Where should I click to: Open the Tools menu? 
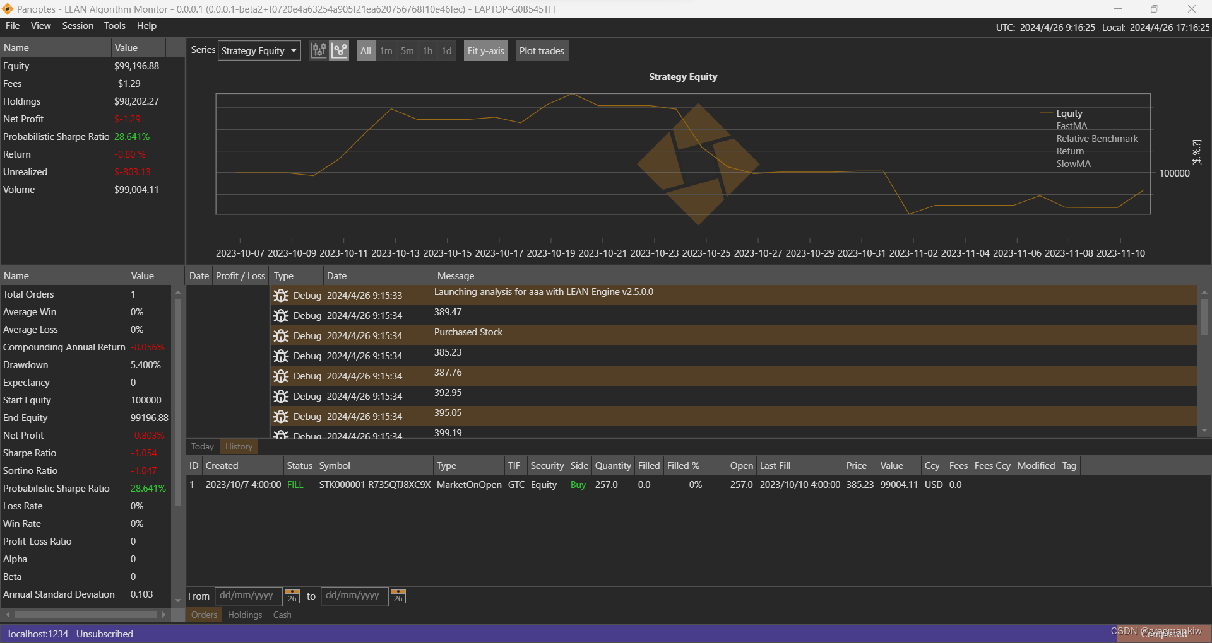point(114,26)
